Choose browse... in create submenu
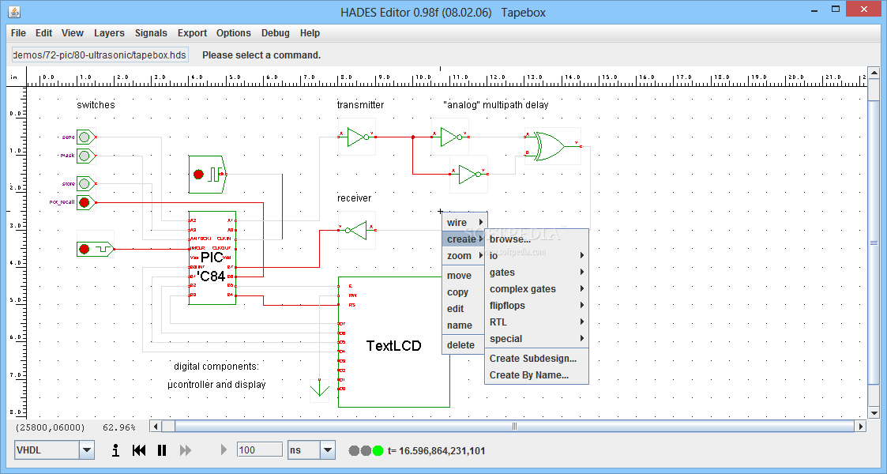 536,239
